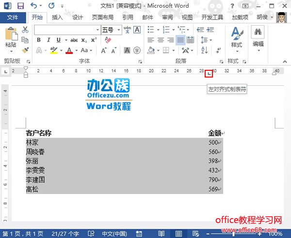Image resolution: width=291 pixels, height=238 pixels.
Task: Click the Redo/Repeat icon
Action: 51,6
